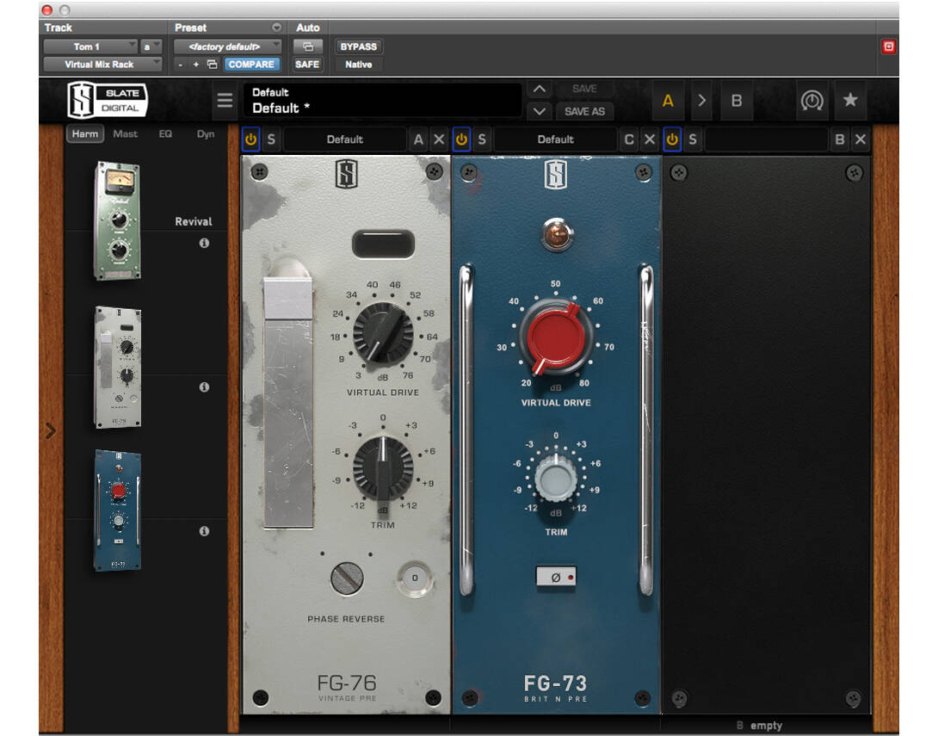This screenshot has height=736, width=938.
Task: Switch to the Harm tab
Action: (85, 134)
